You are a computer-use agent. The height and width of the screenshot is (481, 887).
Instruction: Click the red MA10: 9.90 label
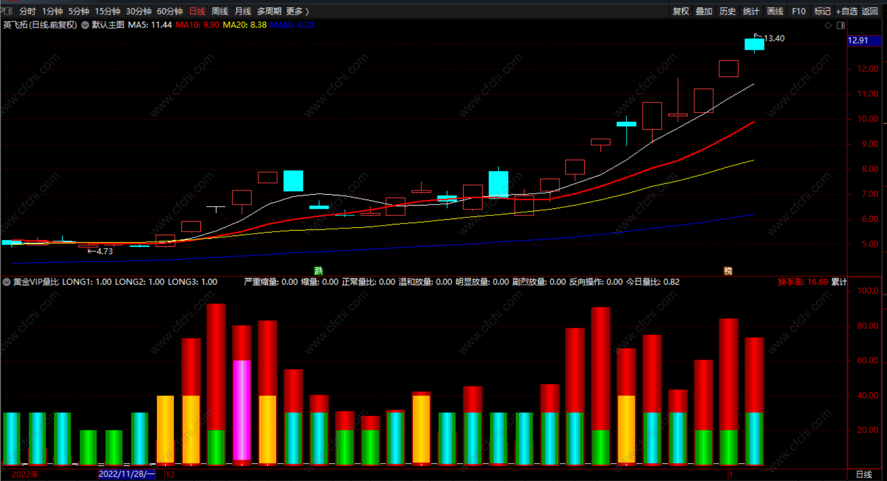click(197, 25)
